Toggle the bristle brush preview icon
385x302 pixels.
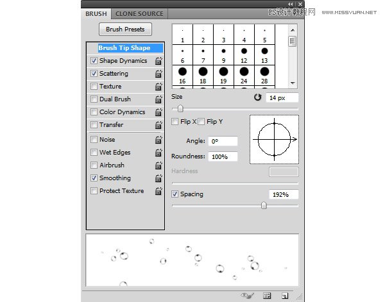click(x=247, y=296)
